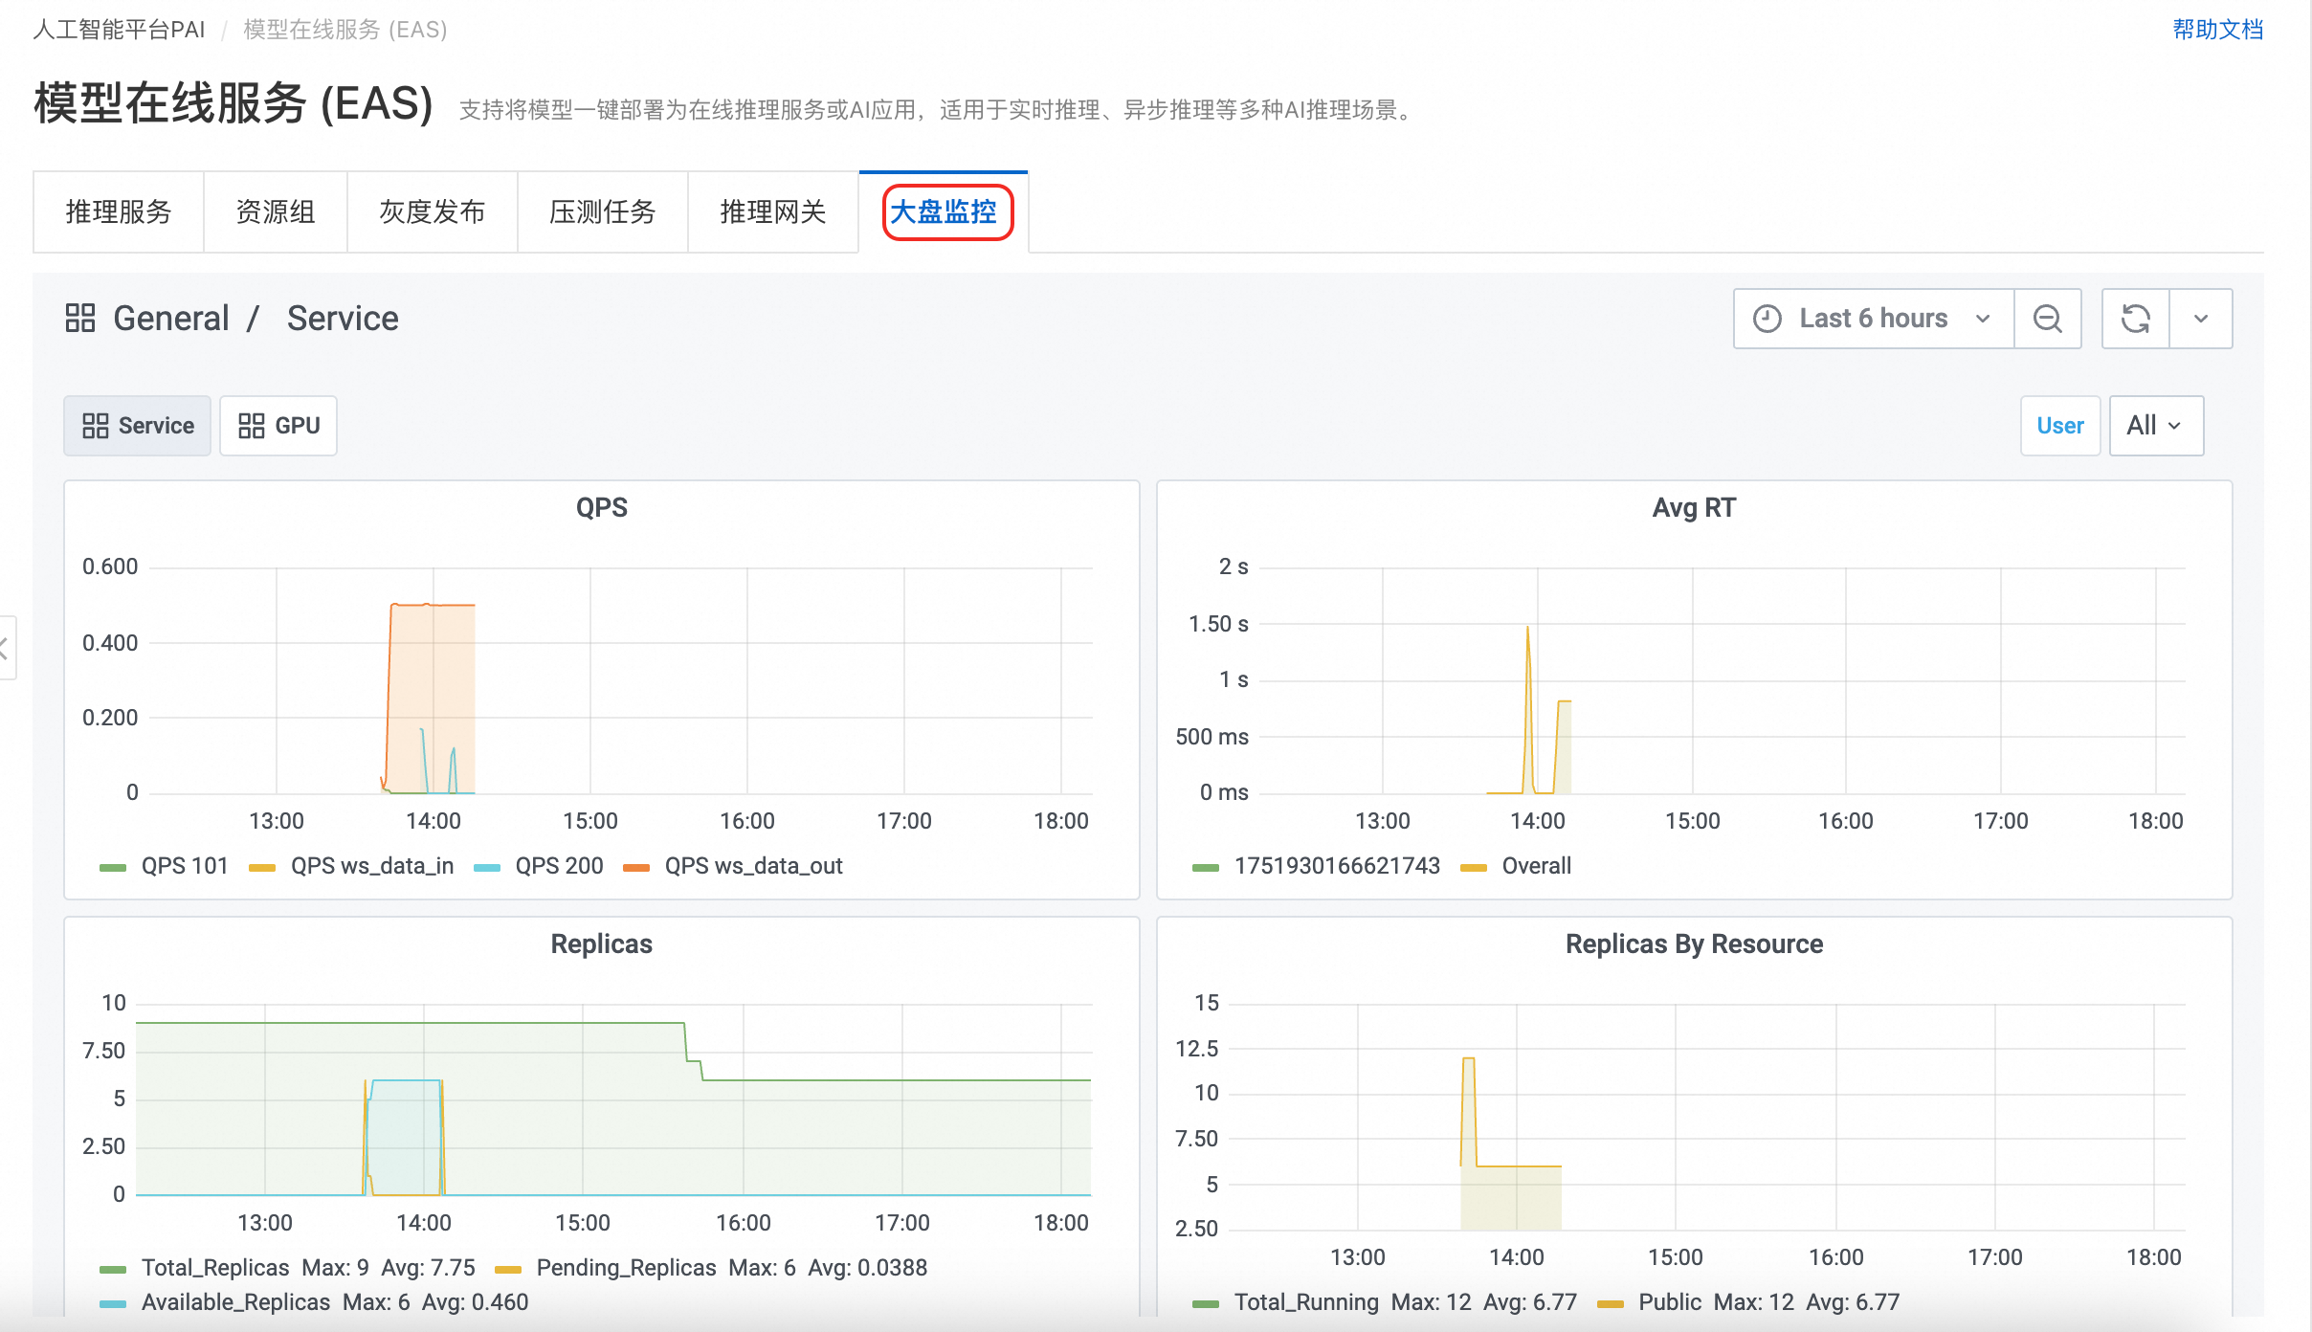Click the dashboard grid icon beside General
The height and width of the screenshot is (1332, 2312).
coord(80,318)
